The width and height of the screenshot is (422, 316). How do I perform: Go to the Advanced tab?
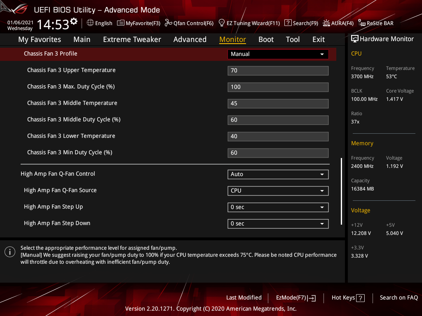[x=190, y=39]
